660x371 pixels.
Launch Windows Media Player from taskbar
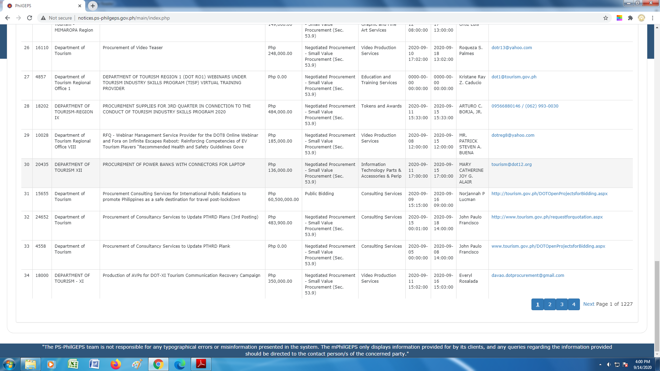(51, 364)
